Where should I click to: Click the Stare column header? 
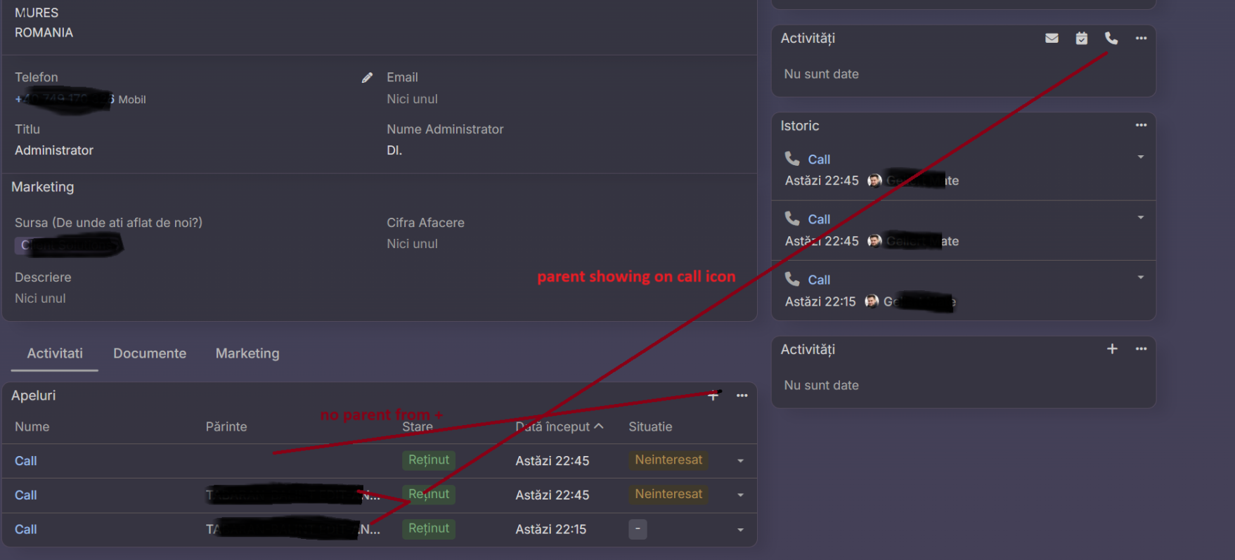[x=418, y=426]
